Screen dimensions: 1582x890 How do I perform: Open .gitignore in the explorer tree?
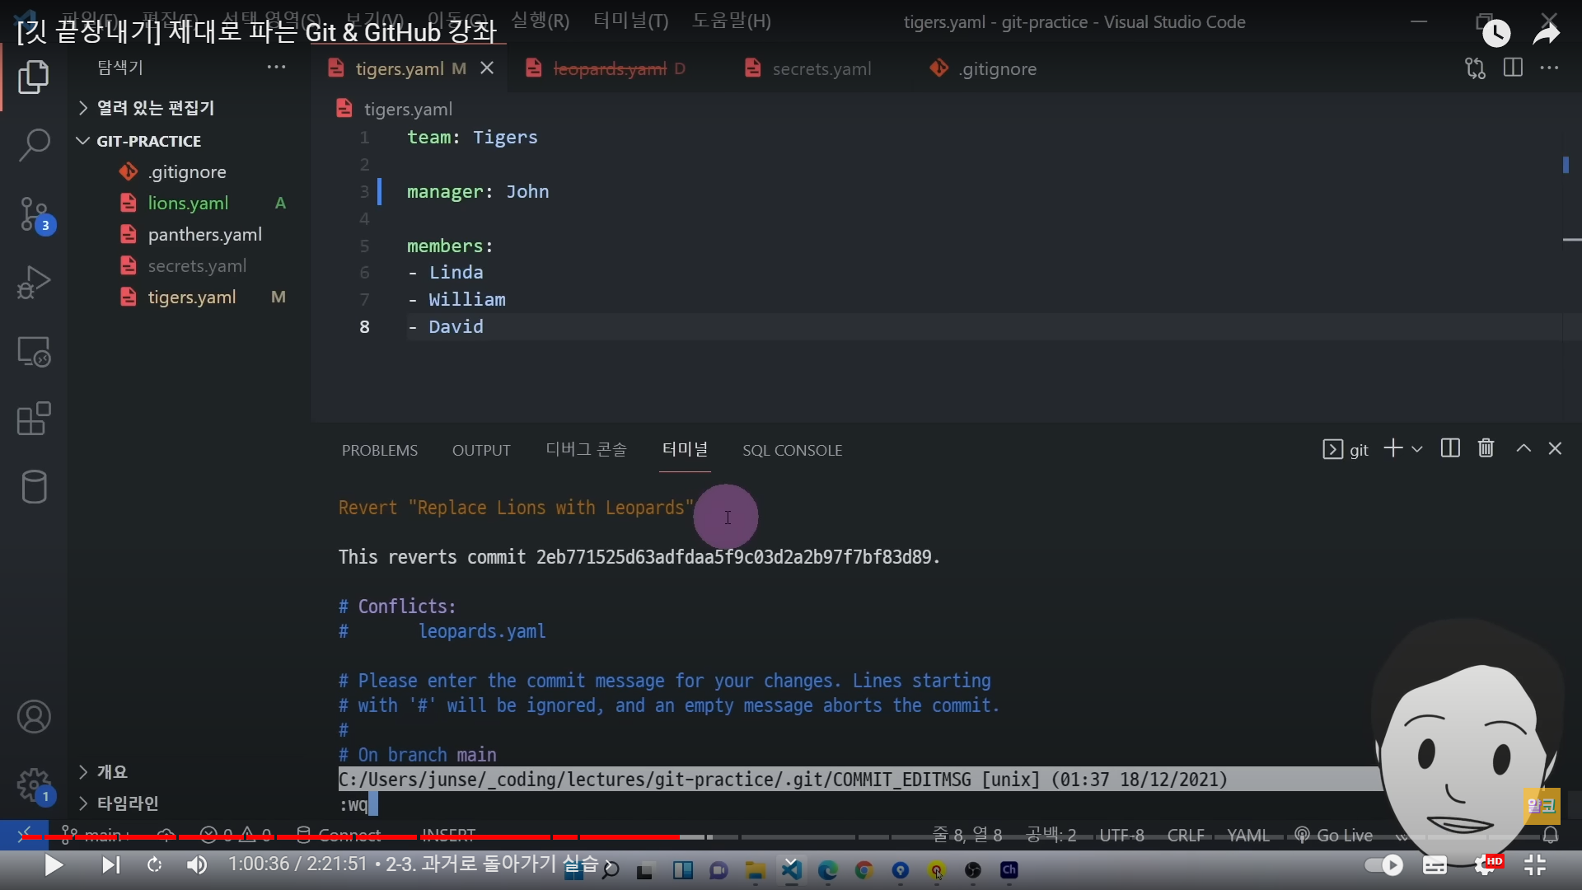187,172
